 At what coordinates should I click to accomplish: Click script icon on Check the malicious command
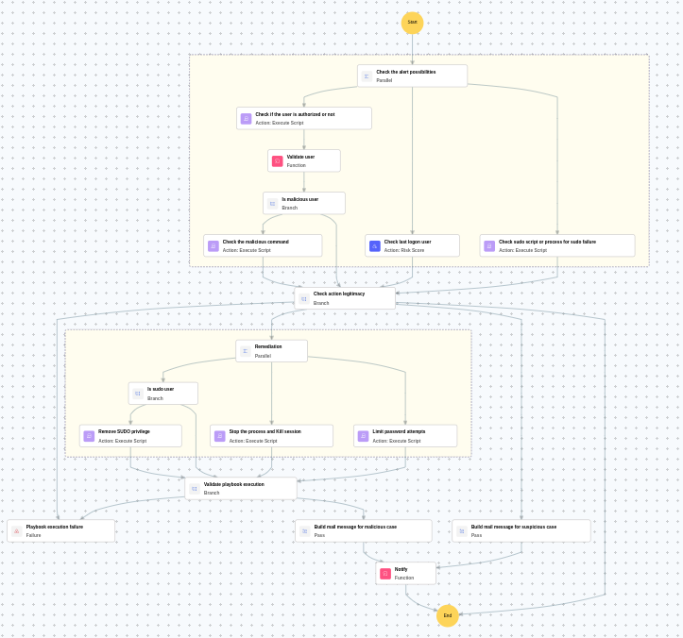pos(213,246)
